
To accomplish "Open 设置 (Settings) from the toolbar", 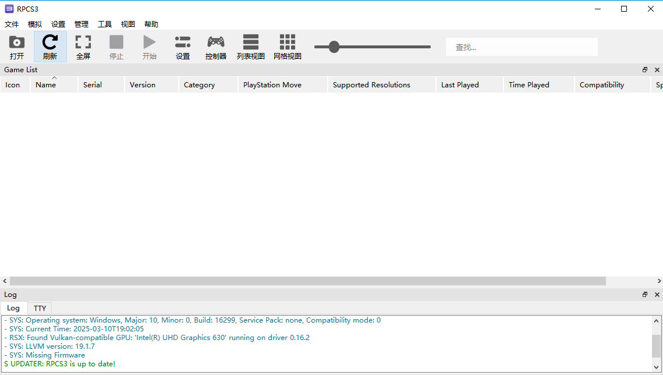I will (183, 43).
